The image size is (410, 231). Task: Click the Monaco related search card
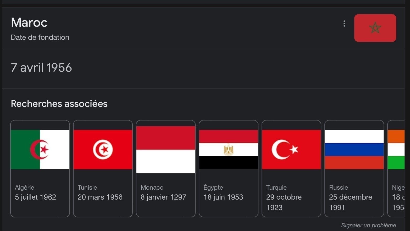pyautogui.click(x=165, y=168)
